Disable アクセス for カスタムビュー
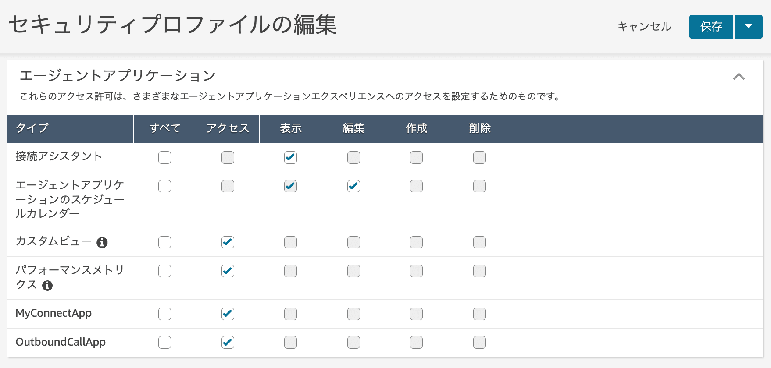This screenshot has width=771, height=368. (x=228, y=242)
